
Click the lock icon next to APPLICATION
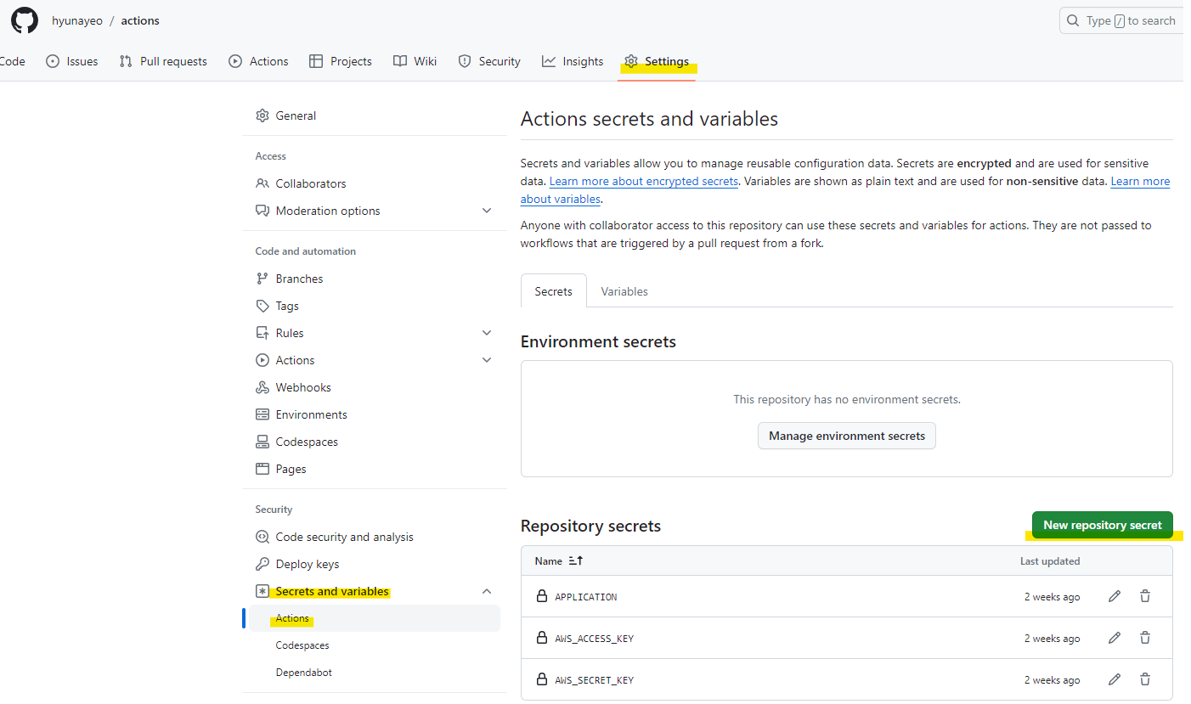pyautogui.click(x=542, y=596)
